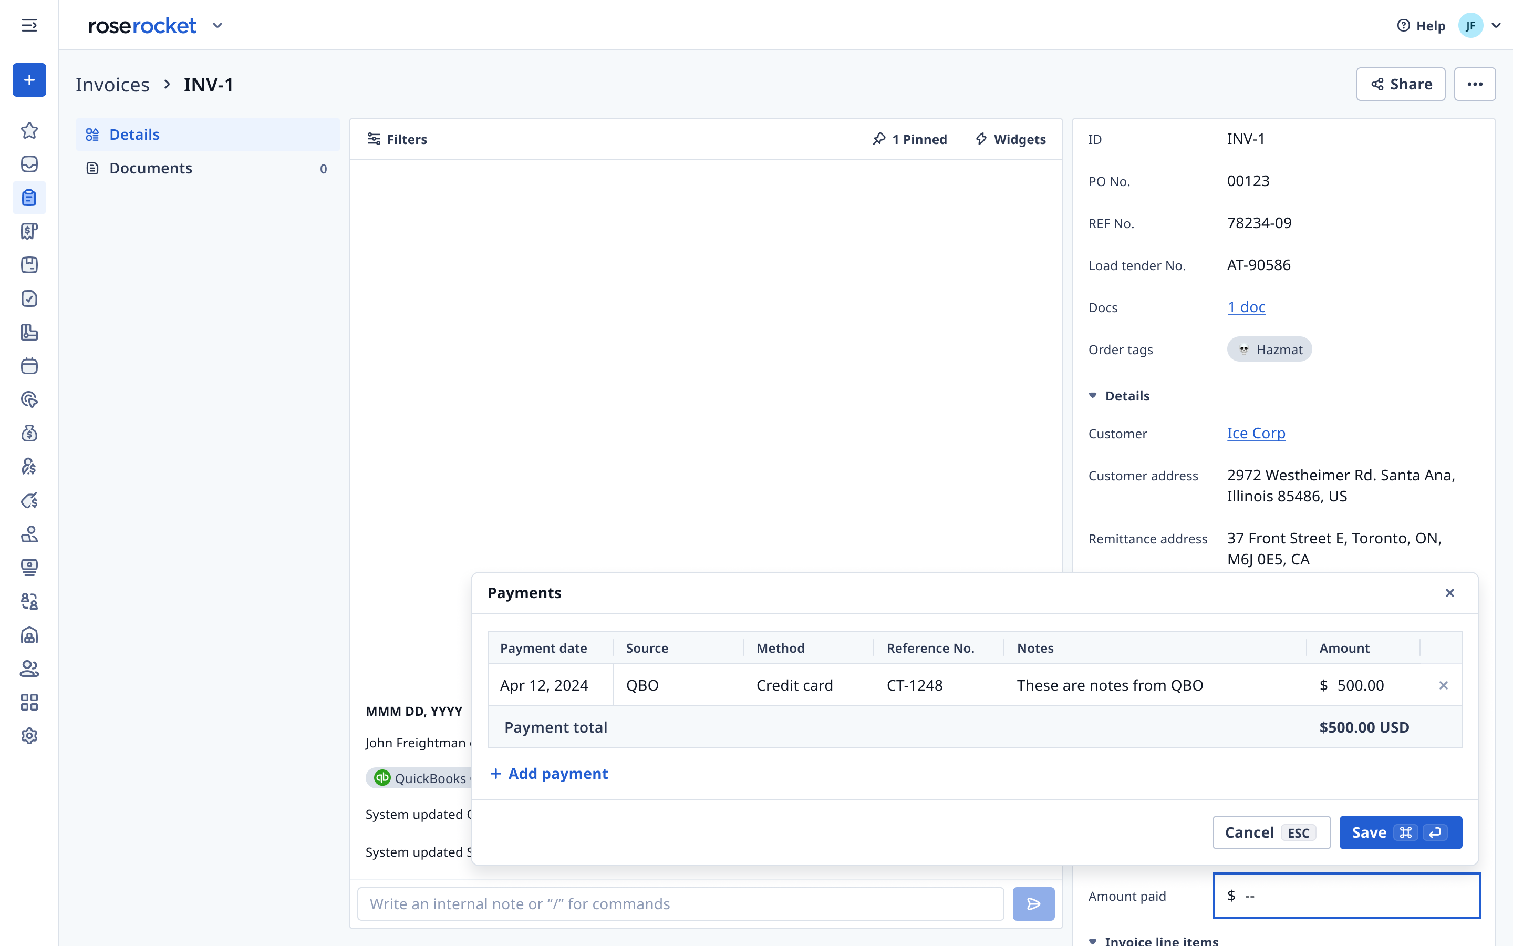Image resolution: width=1513 pixels, height=946 pixels.
Task: Click the CT-1248 reference number cell
Action: [938, 685]
